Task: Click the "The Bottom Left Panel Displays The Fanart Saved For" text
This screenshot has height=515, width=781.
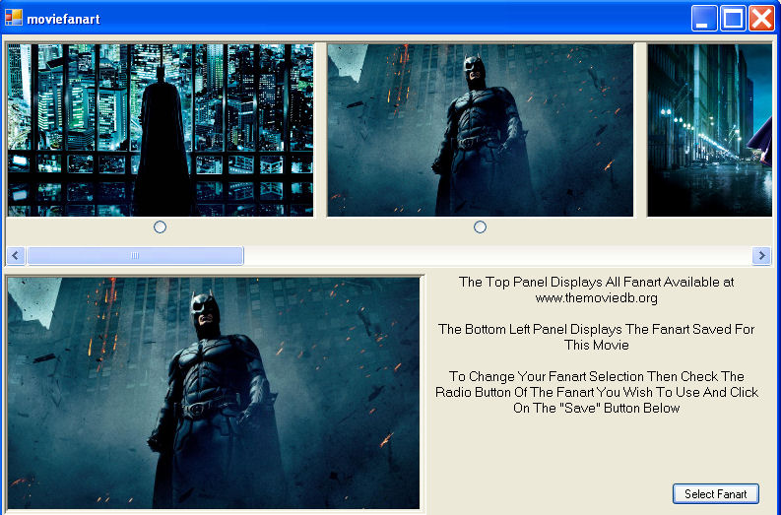Action: (x=596, y=329)
